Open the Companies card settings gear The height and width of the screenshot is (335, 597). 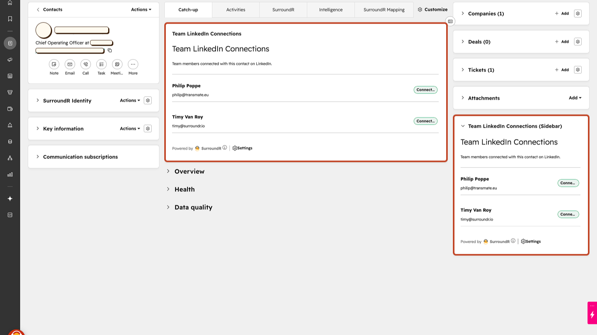578,13
